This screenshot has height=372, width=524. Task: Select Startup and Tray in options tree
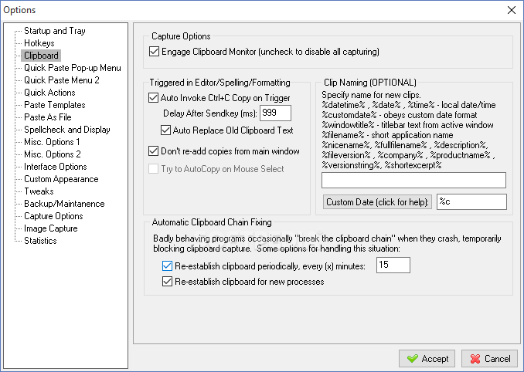click(x=55, y=31)
